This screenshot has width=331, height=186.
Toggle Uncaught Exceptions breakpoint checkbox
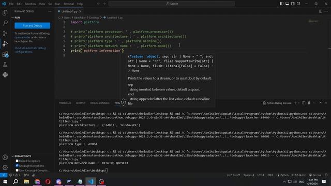tap(17, 166)
